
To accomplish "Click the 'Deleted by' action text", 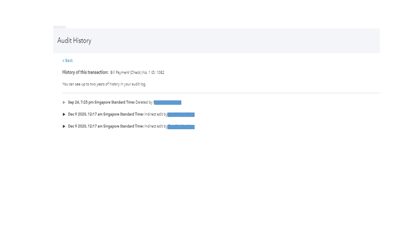I will pos(144,102).
